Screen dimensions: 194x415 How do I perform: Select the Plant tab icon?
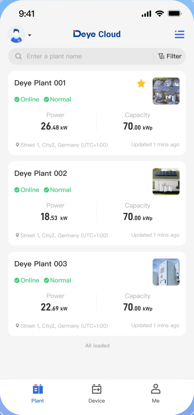tap(38, 389)
